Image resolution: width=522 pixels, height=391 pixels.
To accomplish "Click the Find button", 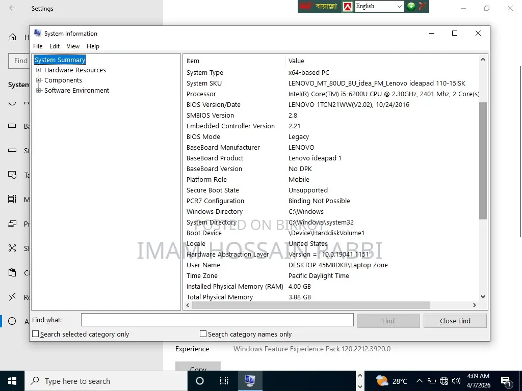I will (x=388, y=321).
